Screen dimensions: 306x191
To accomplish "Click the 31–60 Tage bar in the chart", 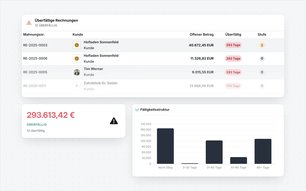I will pos(214,152).
